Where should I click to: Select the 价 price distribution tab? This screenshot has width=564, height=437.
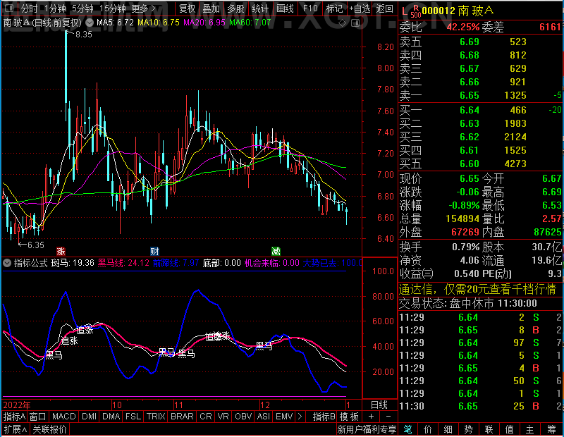pyautogui.click(x=428, y=429)
